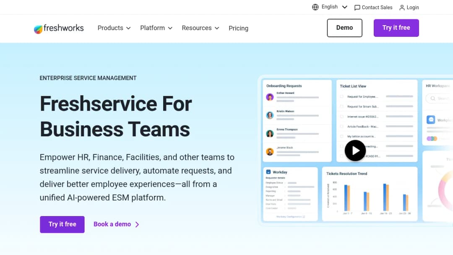Click the arrow next to Book a demo
Image resolution: width=453 pixels, height=255 pixels.
(x=137, y=224)
